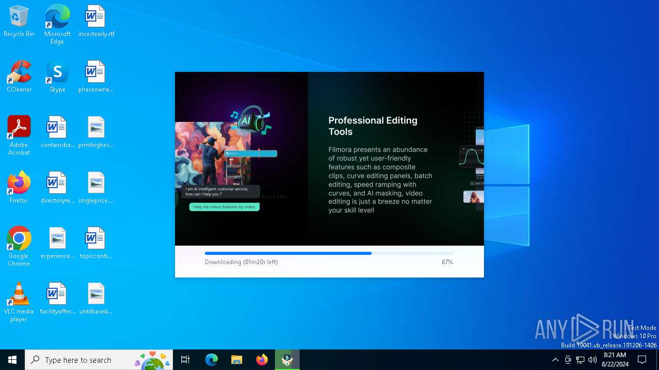The image size is (659, 370).
Task: Select printhighes... image file icon
Action: [x=96, y=133]
